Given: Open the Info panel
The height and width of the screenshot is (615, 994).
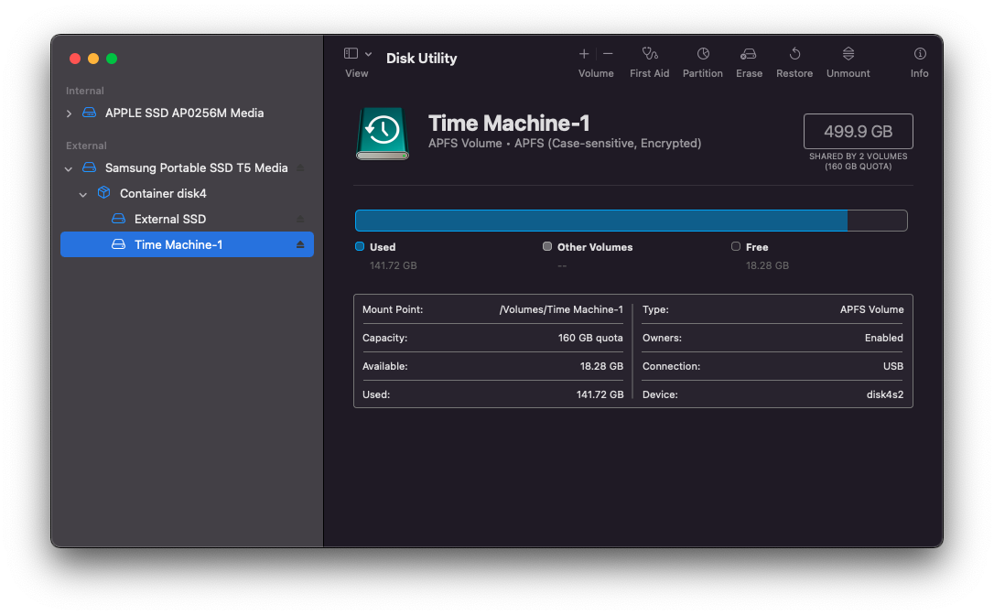Looking at the screenshot, I should tap(919, 54).
